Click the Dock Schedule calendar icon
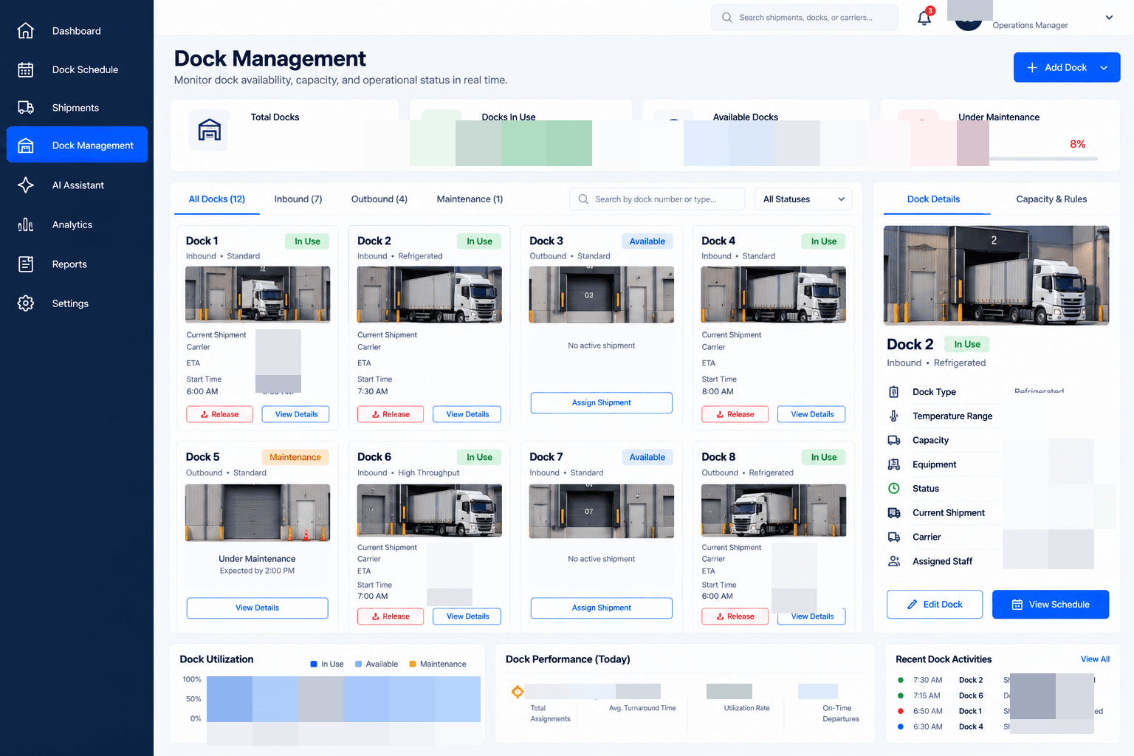Screen dimensions: 1134x756 (26, 69)
